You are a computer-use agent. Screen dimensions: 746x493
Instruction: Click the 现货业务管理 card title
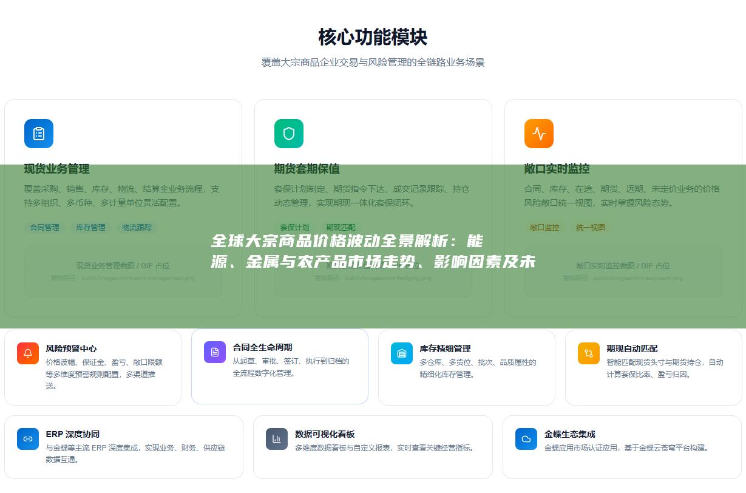coord(57,169)
